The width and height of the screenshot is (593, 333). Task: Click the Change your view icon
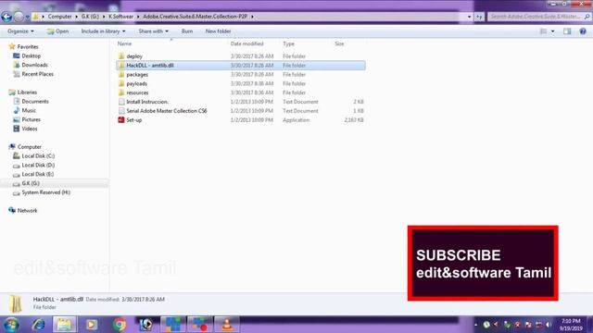pyautogui.click(x=543, y=31)
